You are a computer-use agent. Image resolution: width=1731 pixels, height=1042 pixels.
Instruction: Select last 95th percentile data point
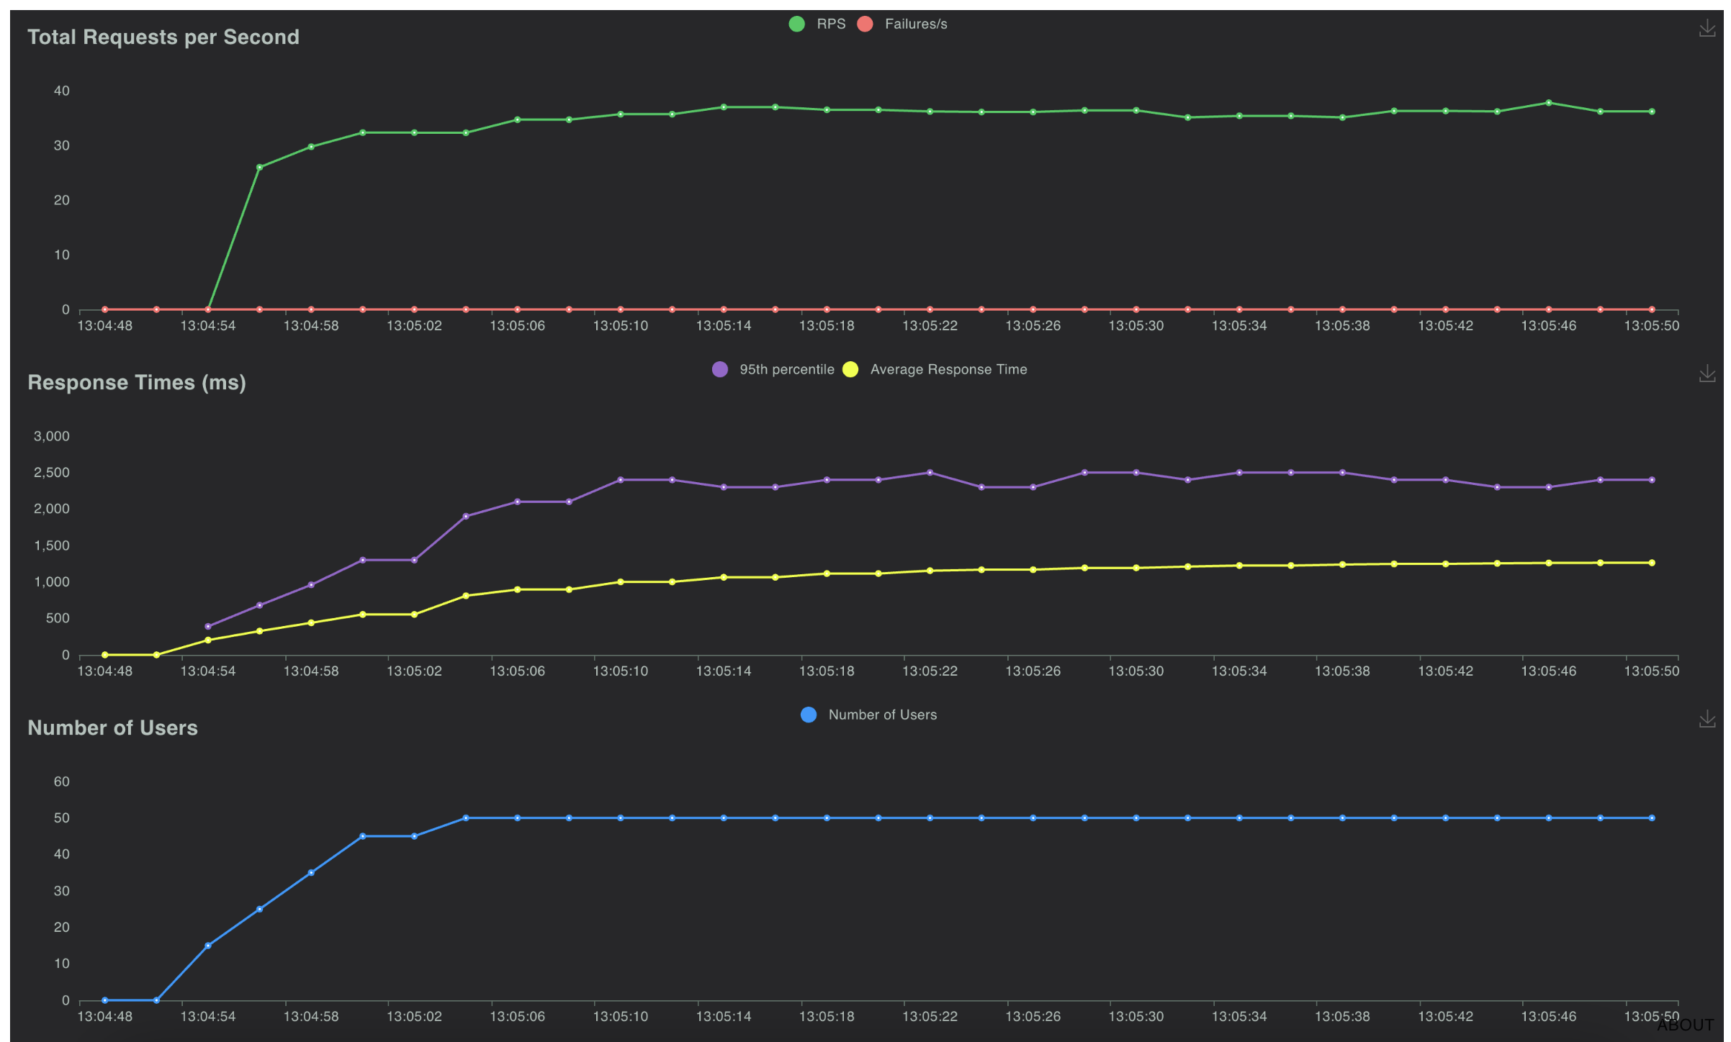point(1652,480)
